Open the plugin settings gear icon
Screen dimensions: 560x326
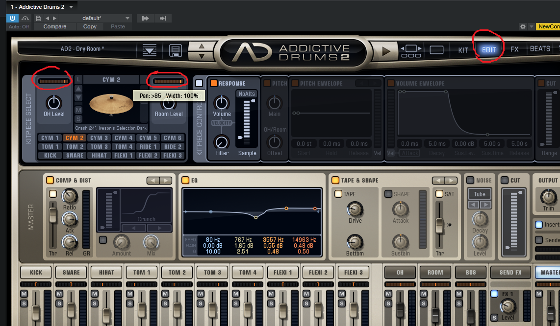523,27
